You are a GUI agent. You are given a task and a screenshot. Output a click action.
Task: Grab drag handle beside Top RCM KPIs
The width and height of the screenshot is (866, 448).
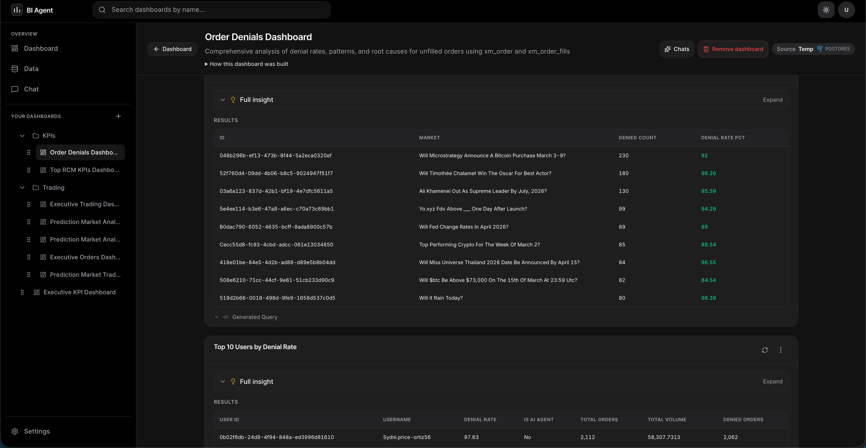pyautogui.click(x=29, y=170)
